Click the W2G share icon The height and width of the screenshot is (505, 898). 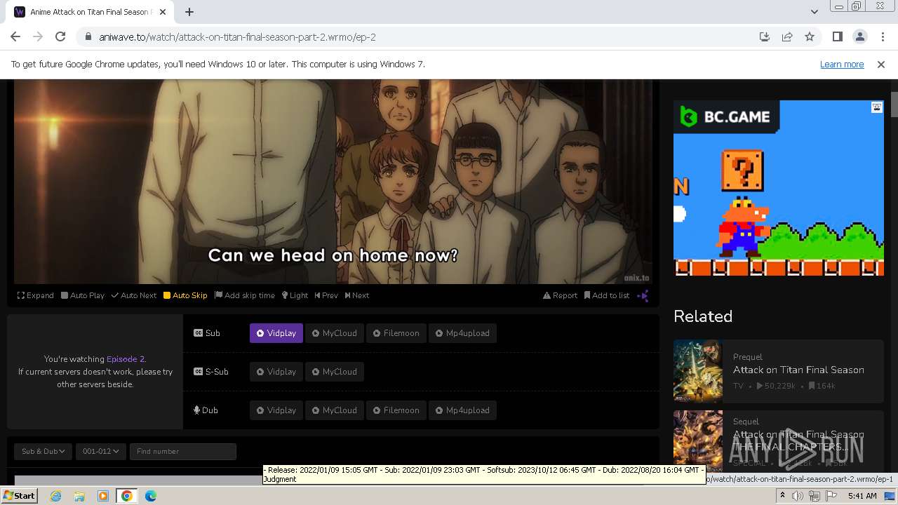(643, 296)
